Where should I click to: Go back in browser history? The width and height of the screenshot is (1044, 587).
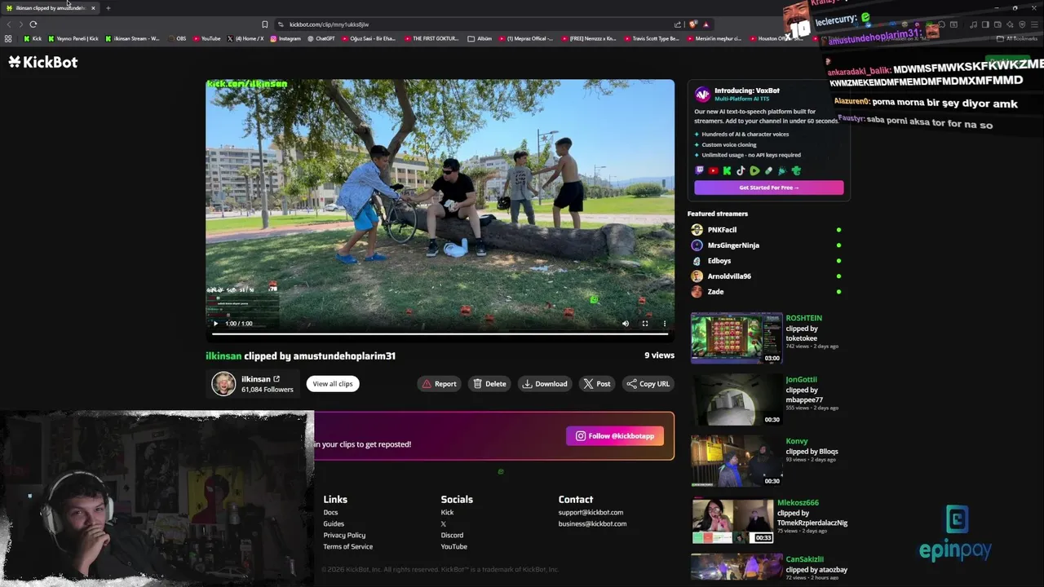(x=9, y=24)
